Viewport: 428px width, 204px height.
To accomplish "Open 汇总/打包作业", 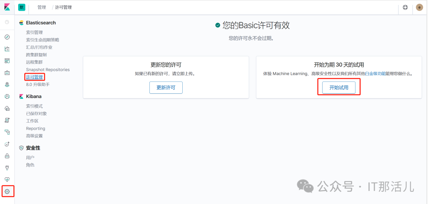I will pos(39,47).
